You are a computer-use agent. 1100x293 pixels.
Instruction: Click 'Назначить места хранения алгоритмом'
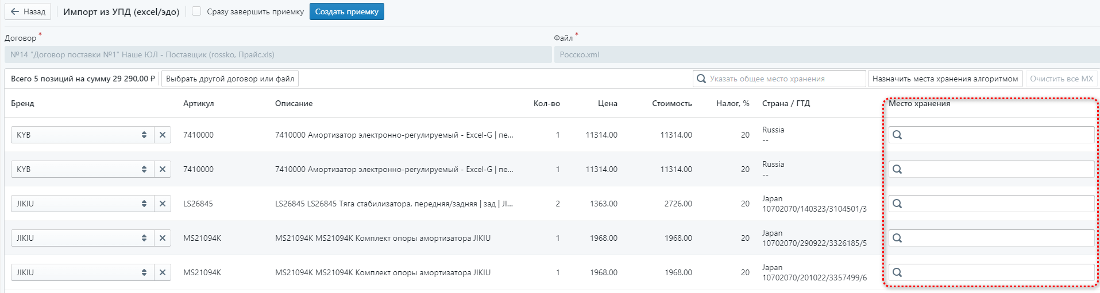[945, 79]
